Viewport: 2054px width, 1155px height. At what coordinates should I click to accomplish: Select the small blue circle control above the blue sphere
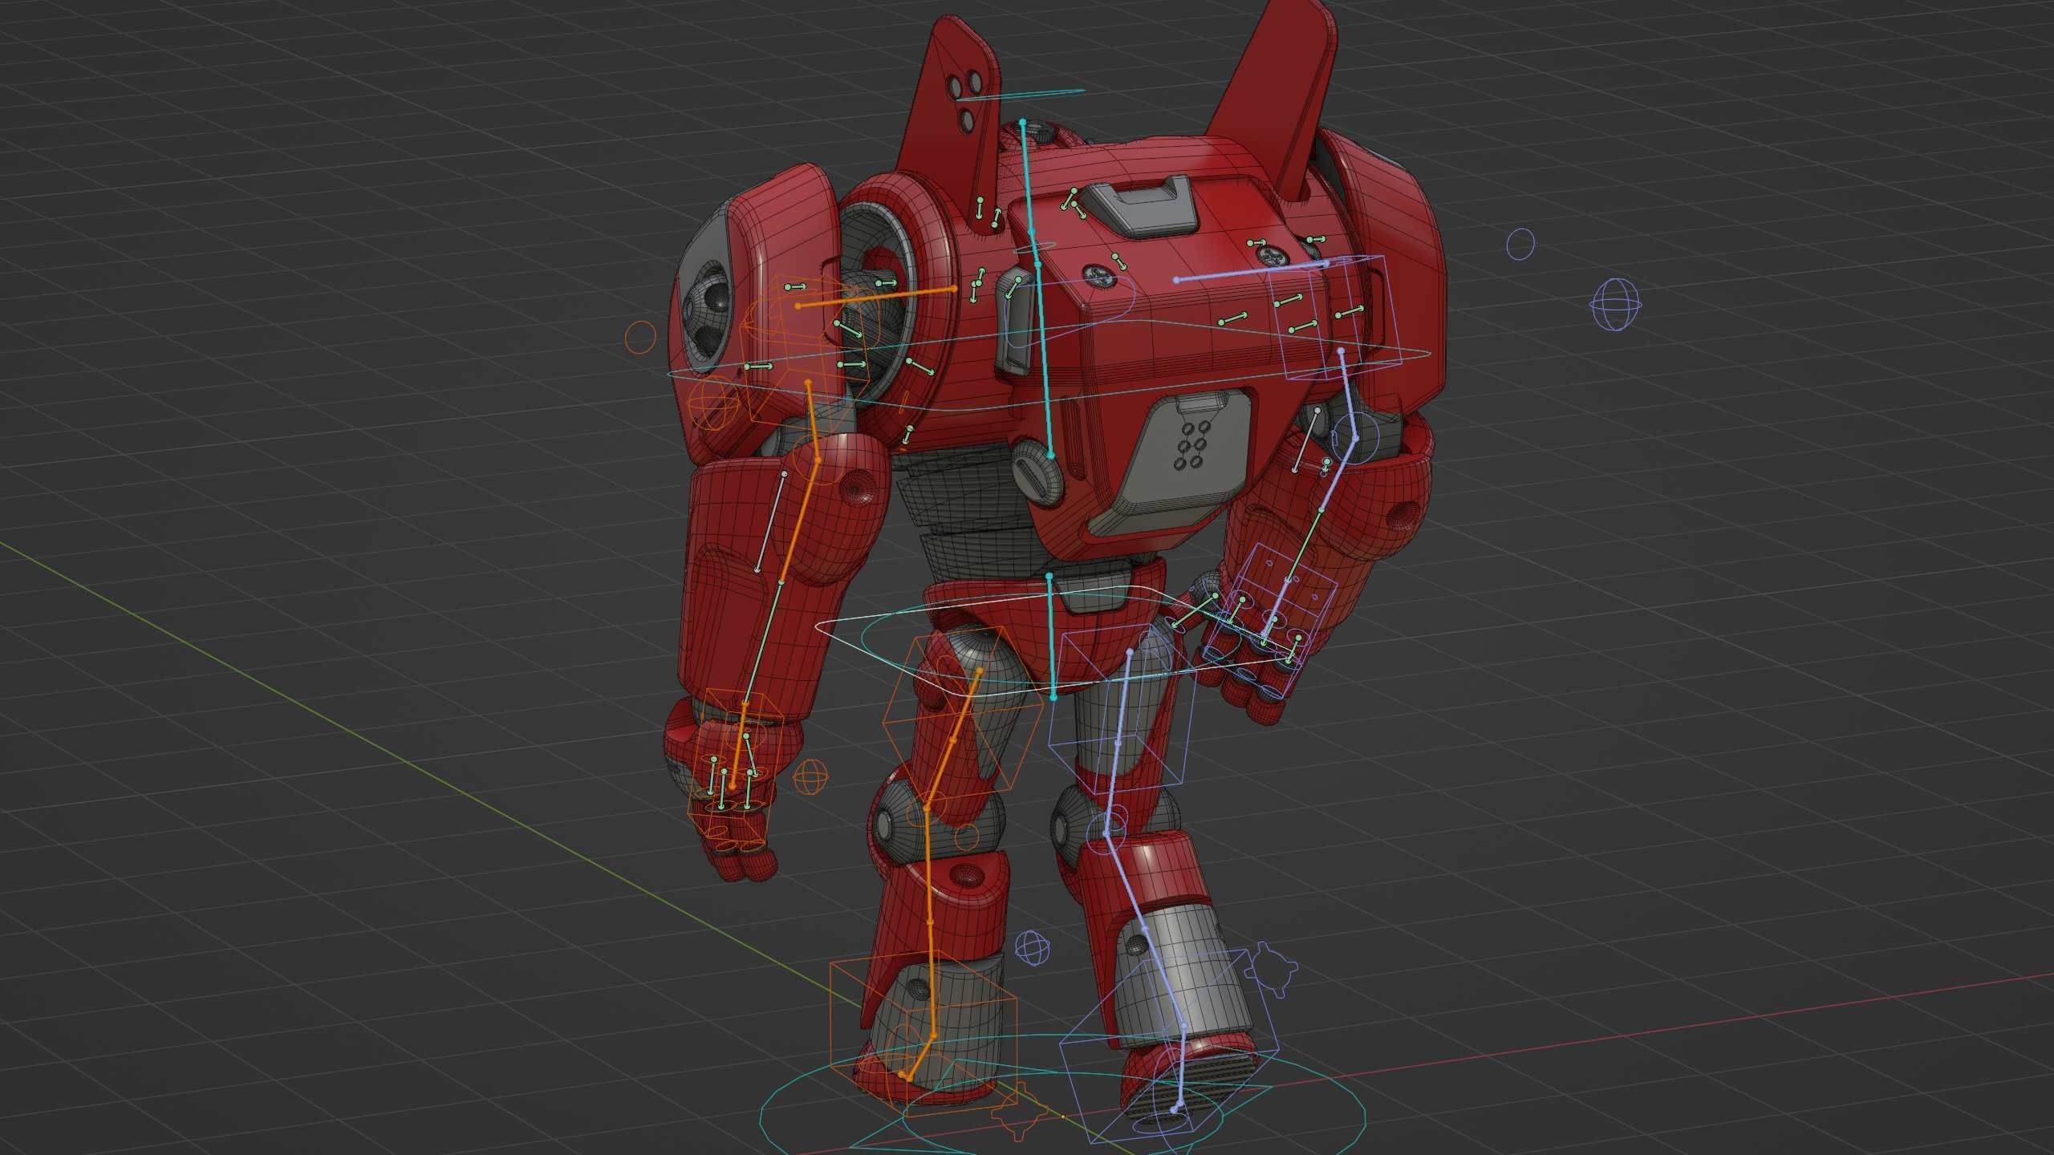(x=1520, y=244)
